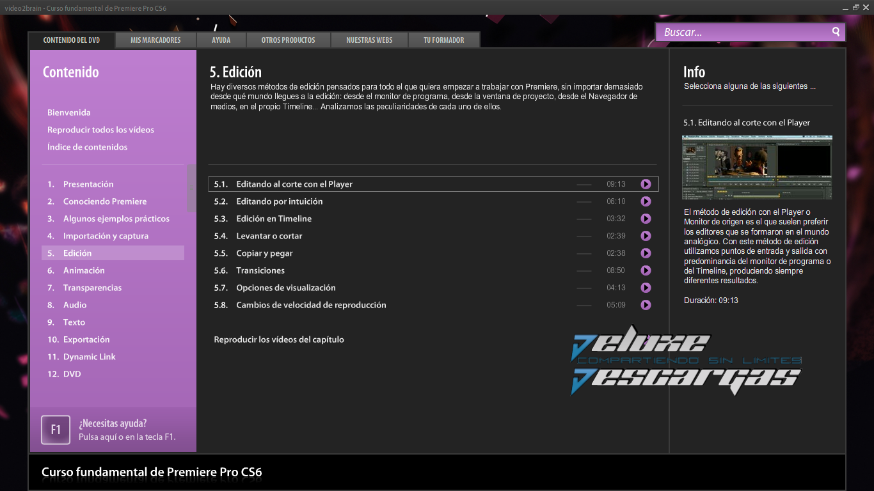Switch to Otros Productos tab
Viewport: 874px width, 491px height.
[x=288, y=40]
